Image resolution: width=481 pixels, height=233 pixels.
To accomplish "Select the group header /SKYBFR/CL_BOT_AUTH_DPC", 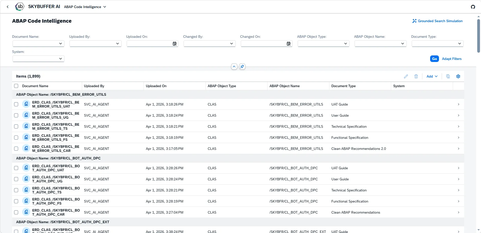I will point(238,158).
